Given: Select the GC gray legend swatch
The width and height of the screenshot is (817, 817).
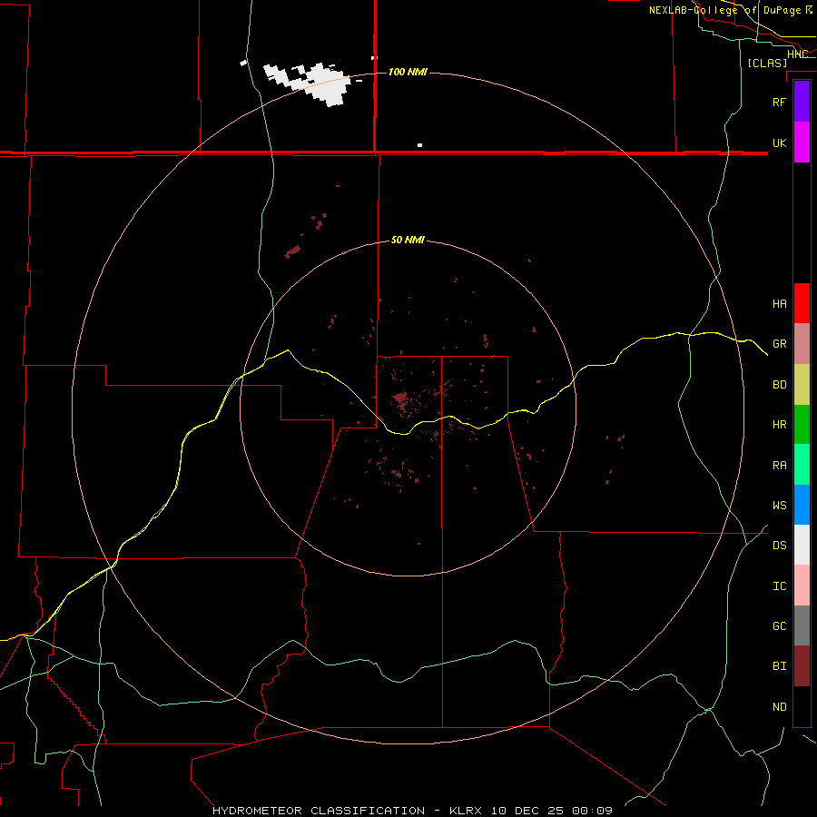Looking at the screenshot, I should point(802,625).
